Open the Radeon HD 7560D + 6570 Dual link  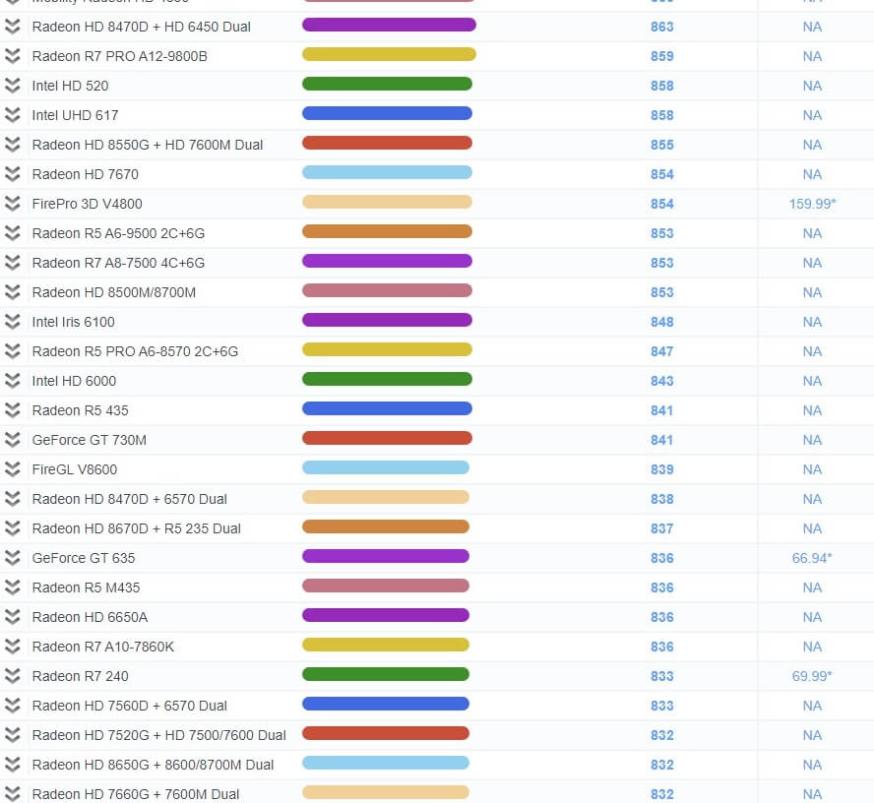click(x=129, y=706)
